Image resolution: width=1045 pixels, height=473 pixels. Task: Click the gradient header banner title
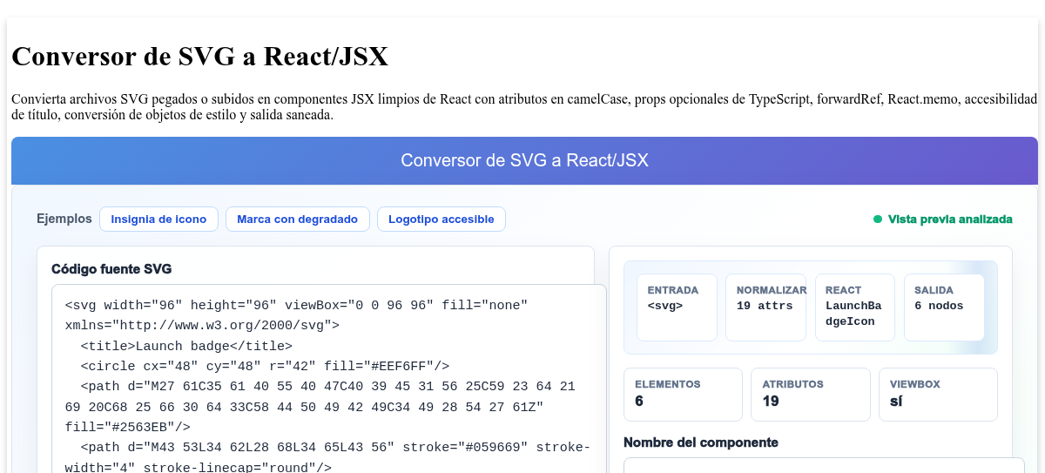(524, 160)
